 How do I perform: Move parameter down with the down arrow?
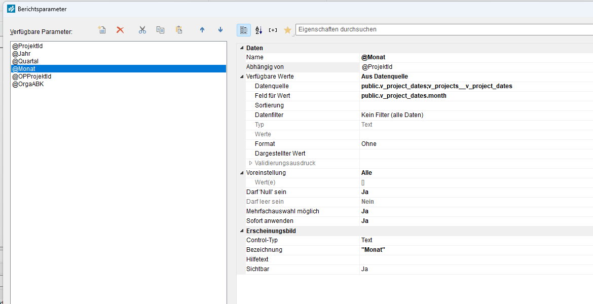point(220,30)
